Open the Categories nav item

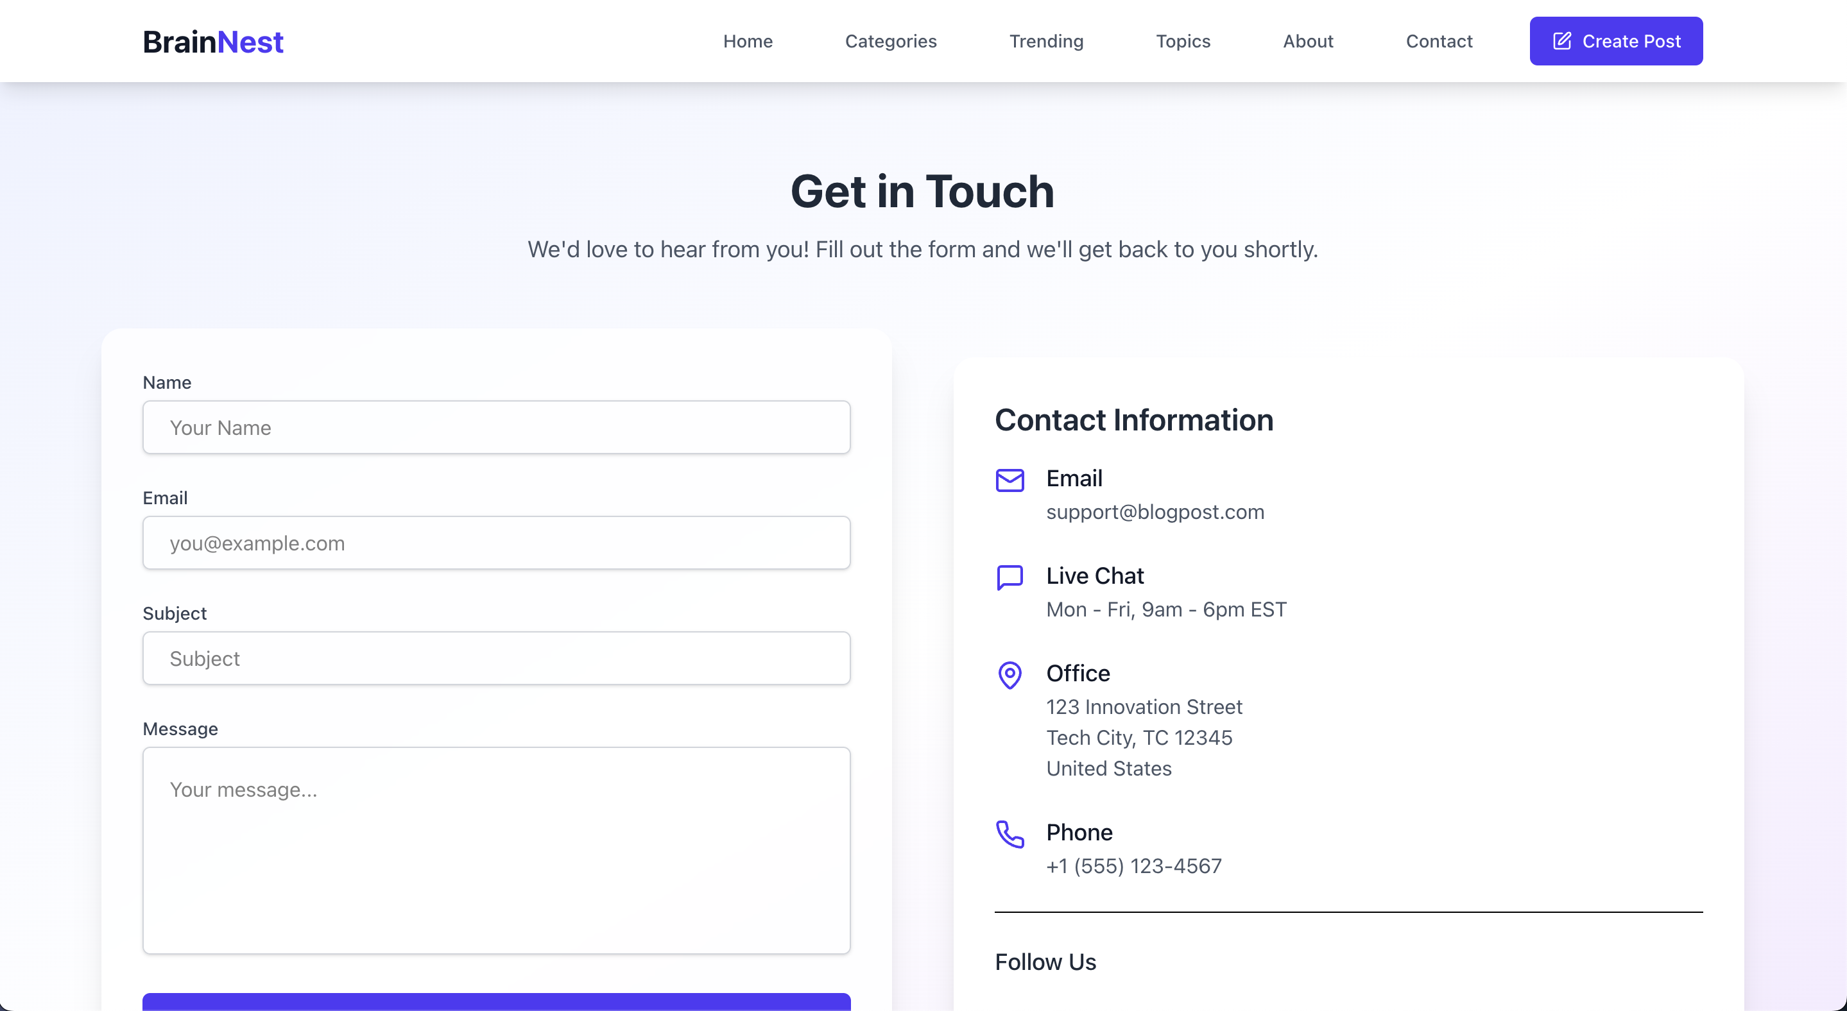891,41
